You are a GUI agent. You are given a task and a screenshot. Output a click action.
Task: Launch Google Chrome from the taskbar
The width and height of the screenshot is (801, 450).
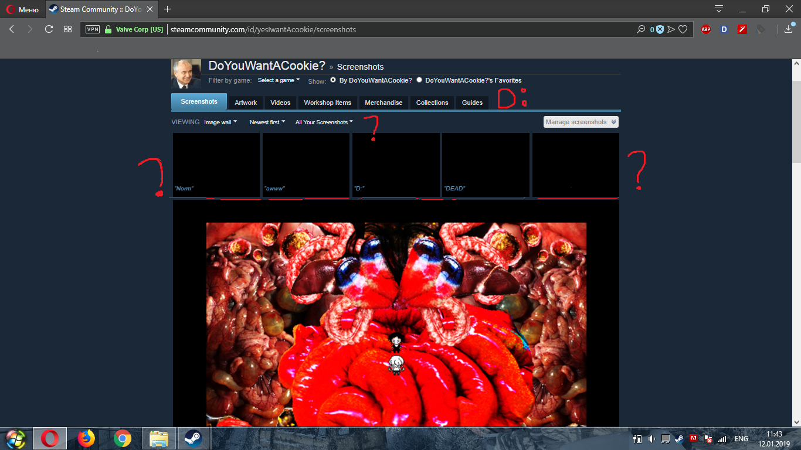[x=123, y=438]
